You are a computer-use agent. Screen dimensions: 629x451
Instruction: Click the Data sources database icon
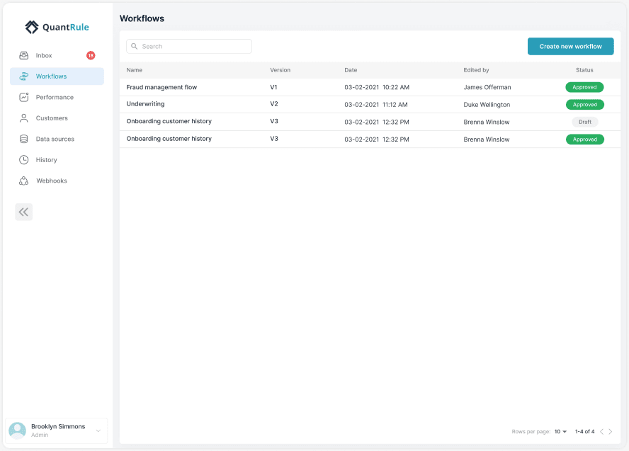(23, 139)
